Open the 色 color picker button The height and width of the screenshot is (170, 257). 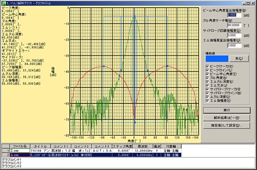pyautogui.click(x=239, y=59)
